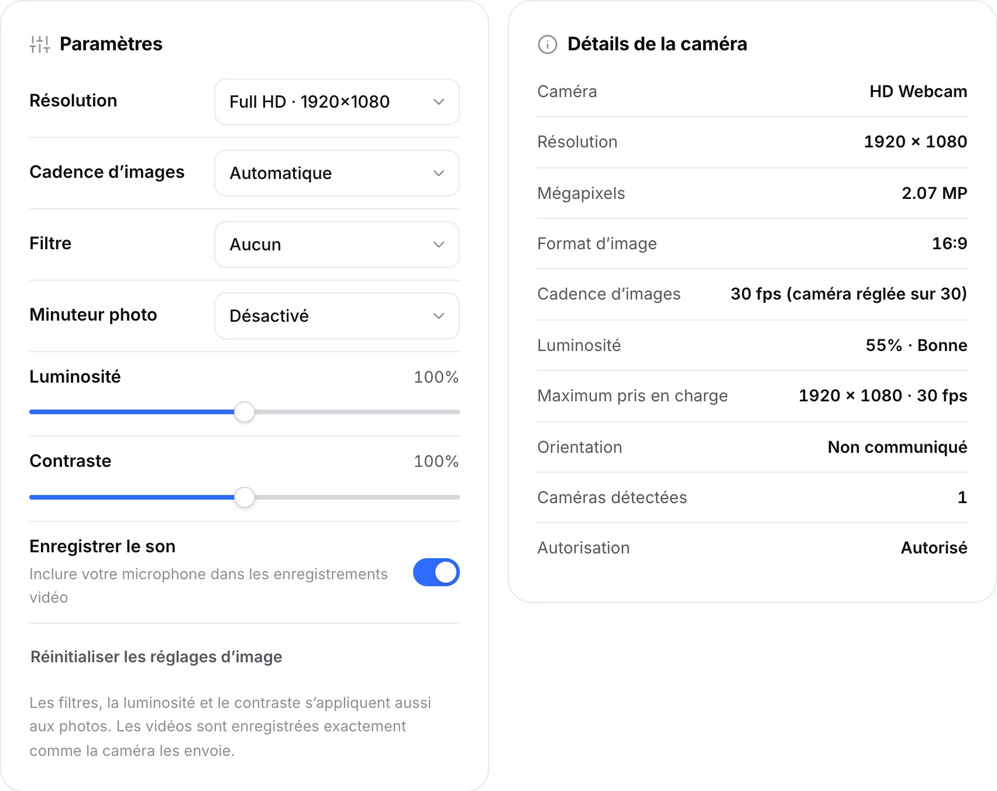997x791 pixels.
Task: Click the sliders icon beside Paramètres
Action: point(40,44)
